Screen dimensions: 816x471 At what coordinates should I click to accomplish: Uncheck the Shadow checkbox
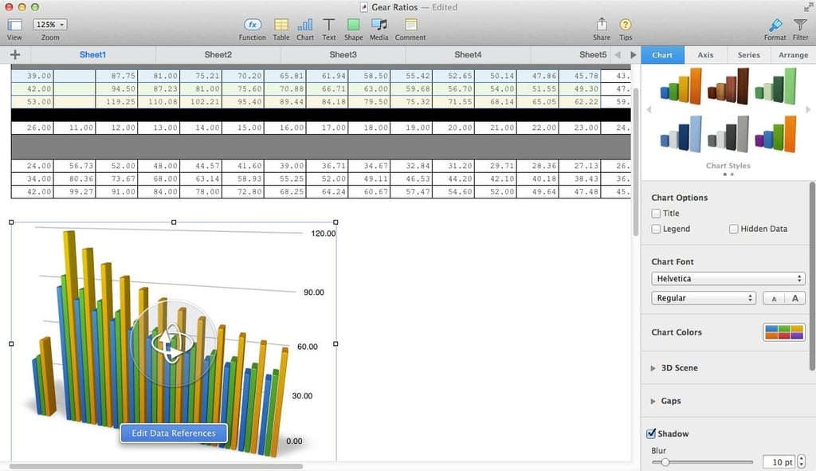[651, 434]
